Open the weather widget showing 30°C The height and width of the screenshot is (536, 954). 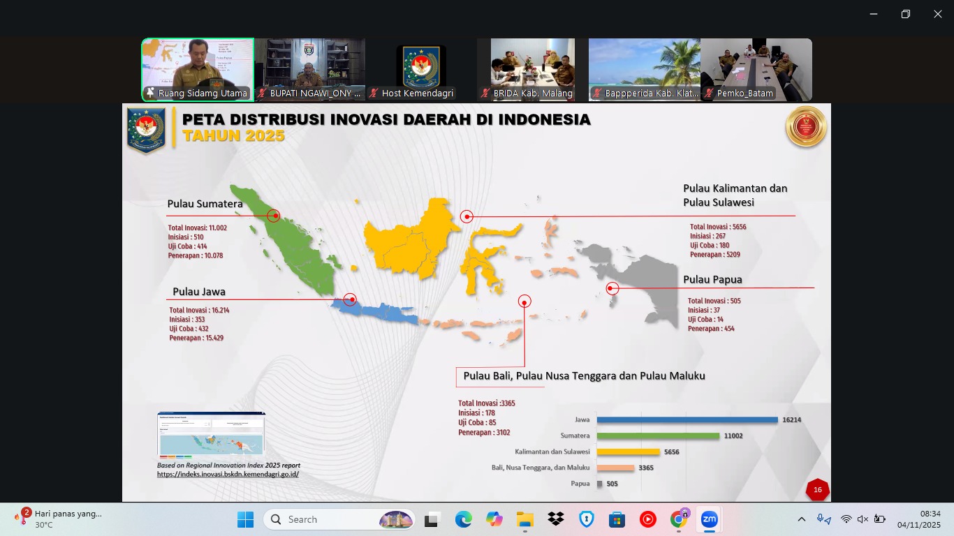pyautogui.click(x=59, y=519)
